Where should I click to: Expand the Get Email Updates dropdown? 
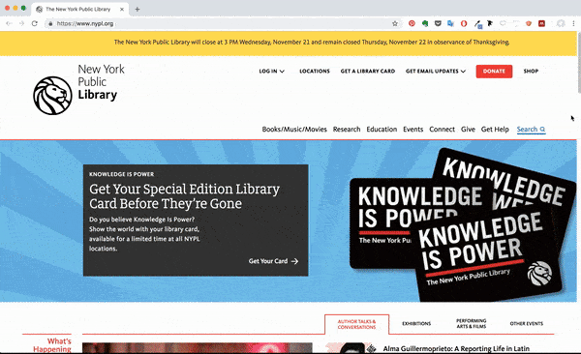(x=436, y=72)
